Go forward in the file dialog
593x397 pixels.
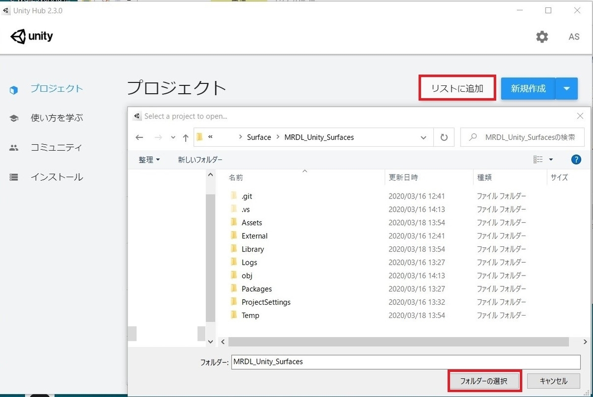pyautogui.click(x=158, y=138)
